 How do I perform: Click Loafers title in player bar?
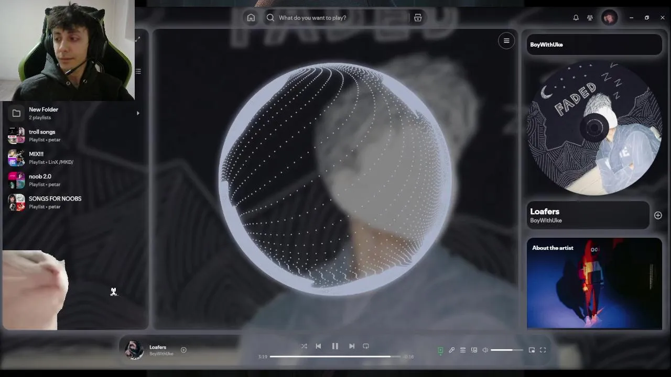[158, 347]
